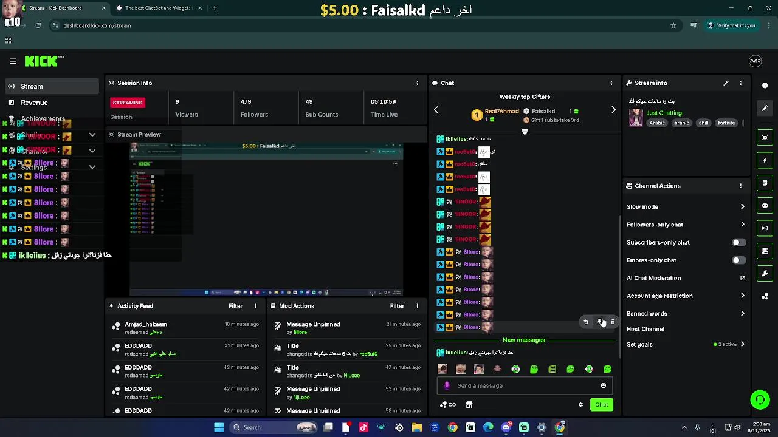Open File Explorer from the taskbar

point(417,427)
